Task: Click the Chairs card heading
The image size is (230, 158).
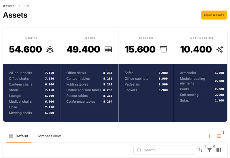Action: pyautogui.click(x=31, y=38)
